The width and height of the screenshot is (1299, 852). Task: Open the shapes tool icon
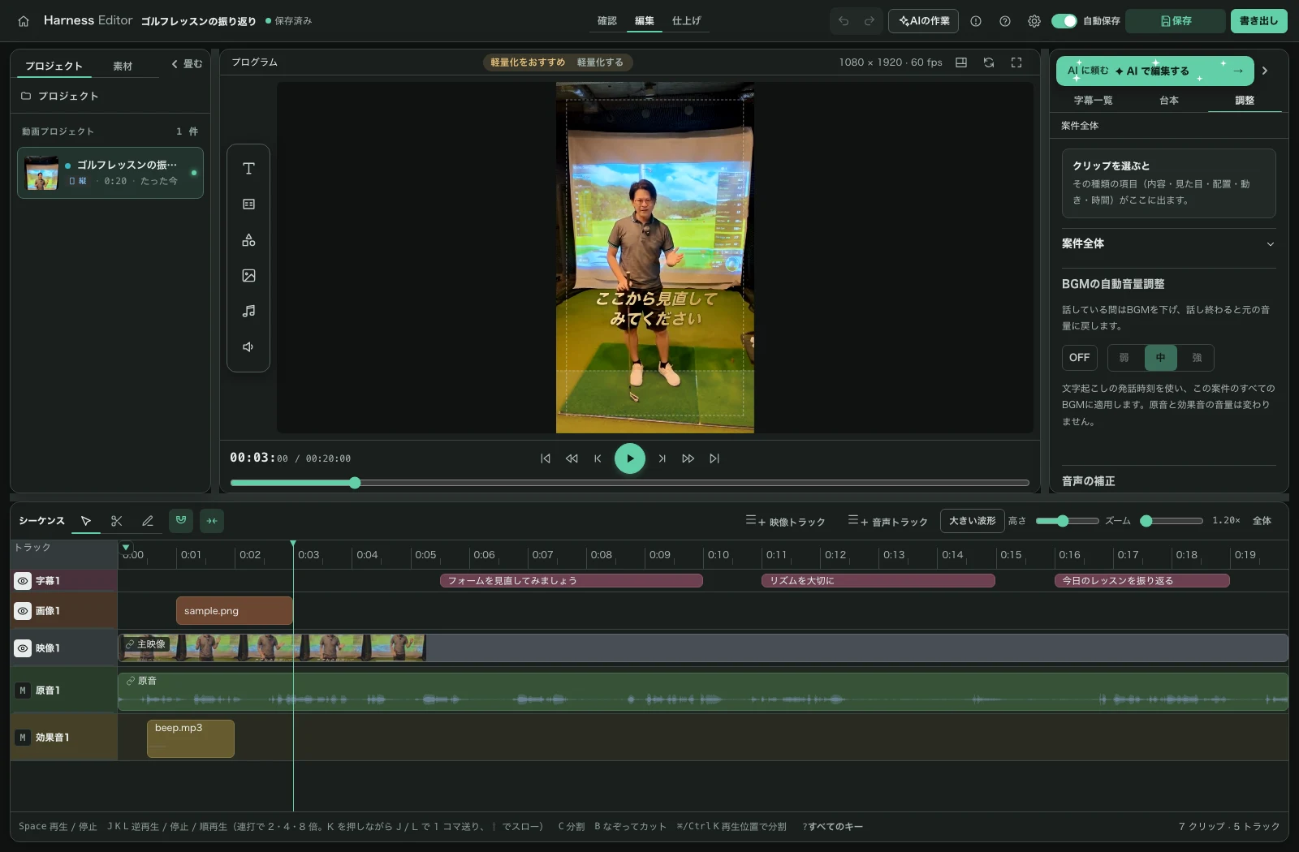pyautogui.click(x=248, y=240)
